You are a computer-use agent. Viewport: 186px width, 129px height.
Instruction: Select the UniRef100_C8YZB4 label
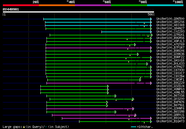point(170,77)
